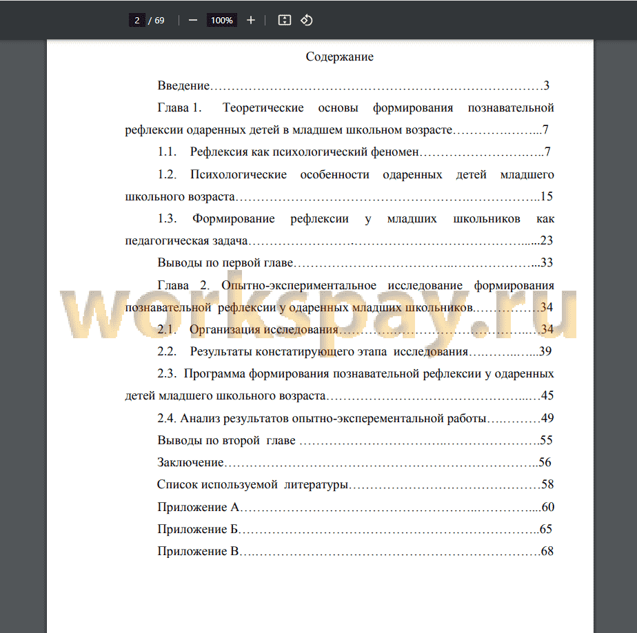Click '2.3. Программа формирования' entry
This screenshot has height=633, width=637.
pos(356,374)
